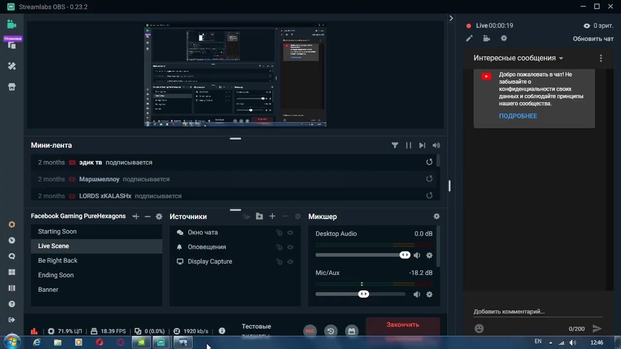
Task: Open the Prime star icon in the sidebar
Action: [x=12, y=224]
